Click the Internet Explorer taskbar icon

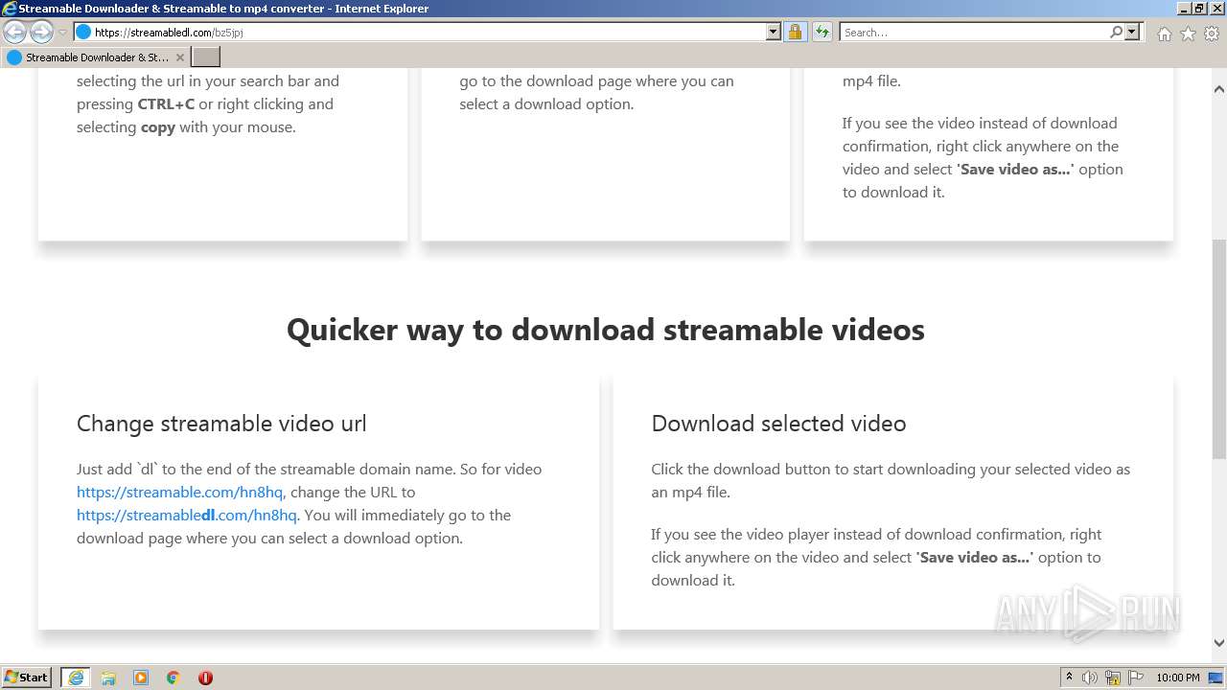(x=75, y=678)
